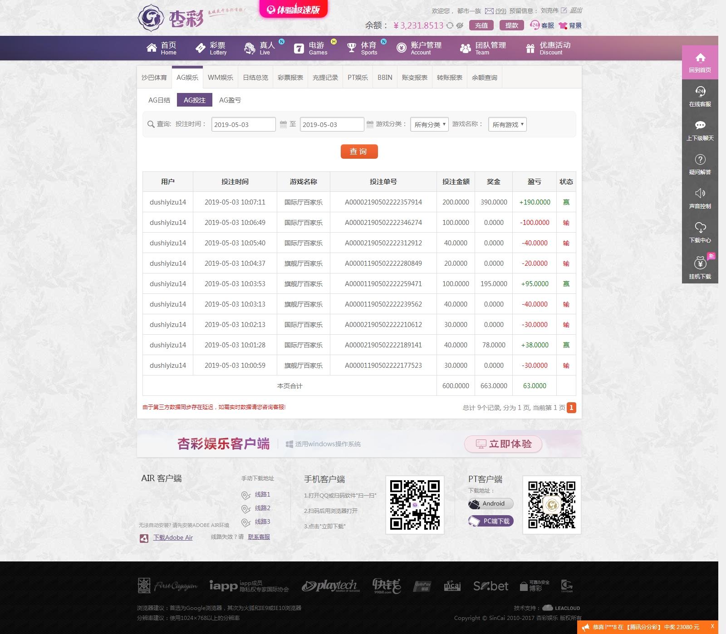Switch to the 余额查询 tab
The height and width of the screenshot is (634, 726).
(x=485, y=78)
